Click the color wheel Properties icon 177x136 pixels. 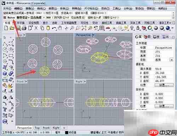coord(150,28)
